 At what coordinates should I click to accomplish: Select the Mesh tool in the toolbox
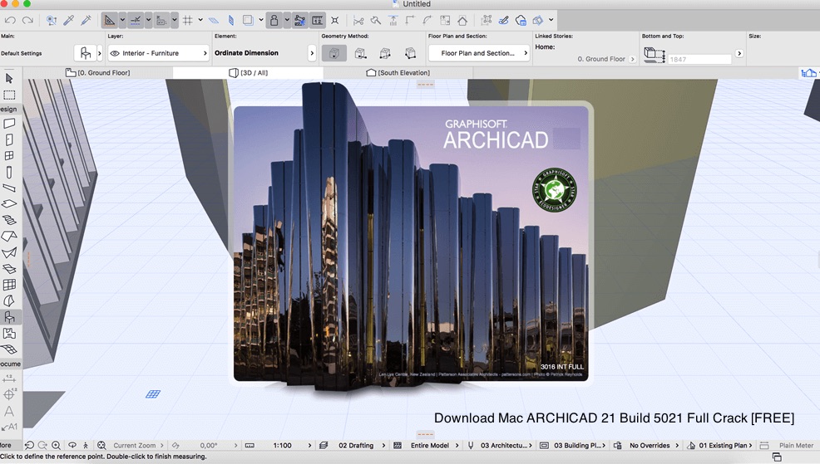[9, 349]
